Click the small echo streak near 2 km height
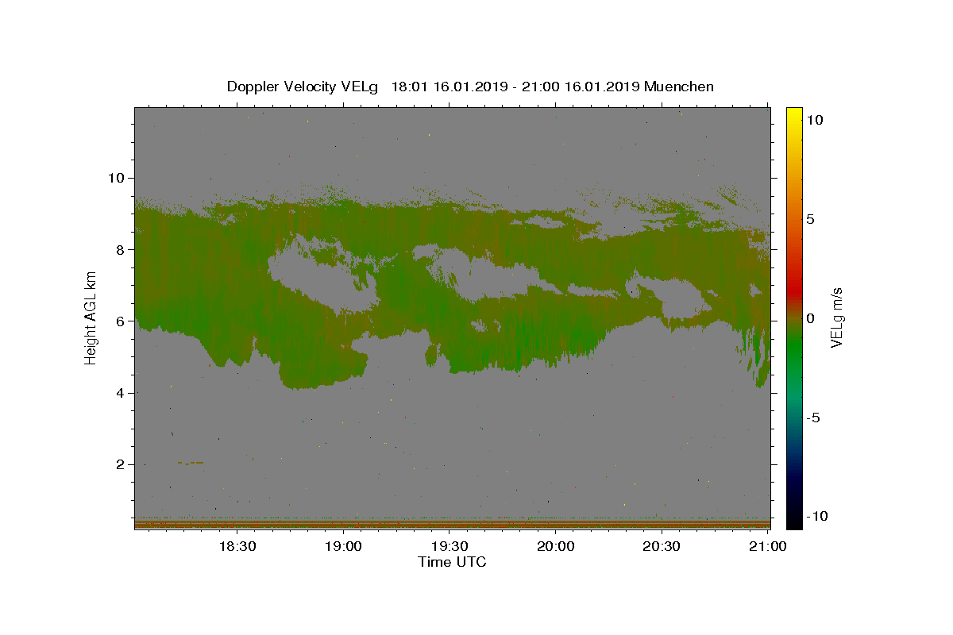Screen dimensions: 953x635 (x=191, y=463)
